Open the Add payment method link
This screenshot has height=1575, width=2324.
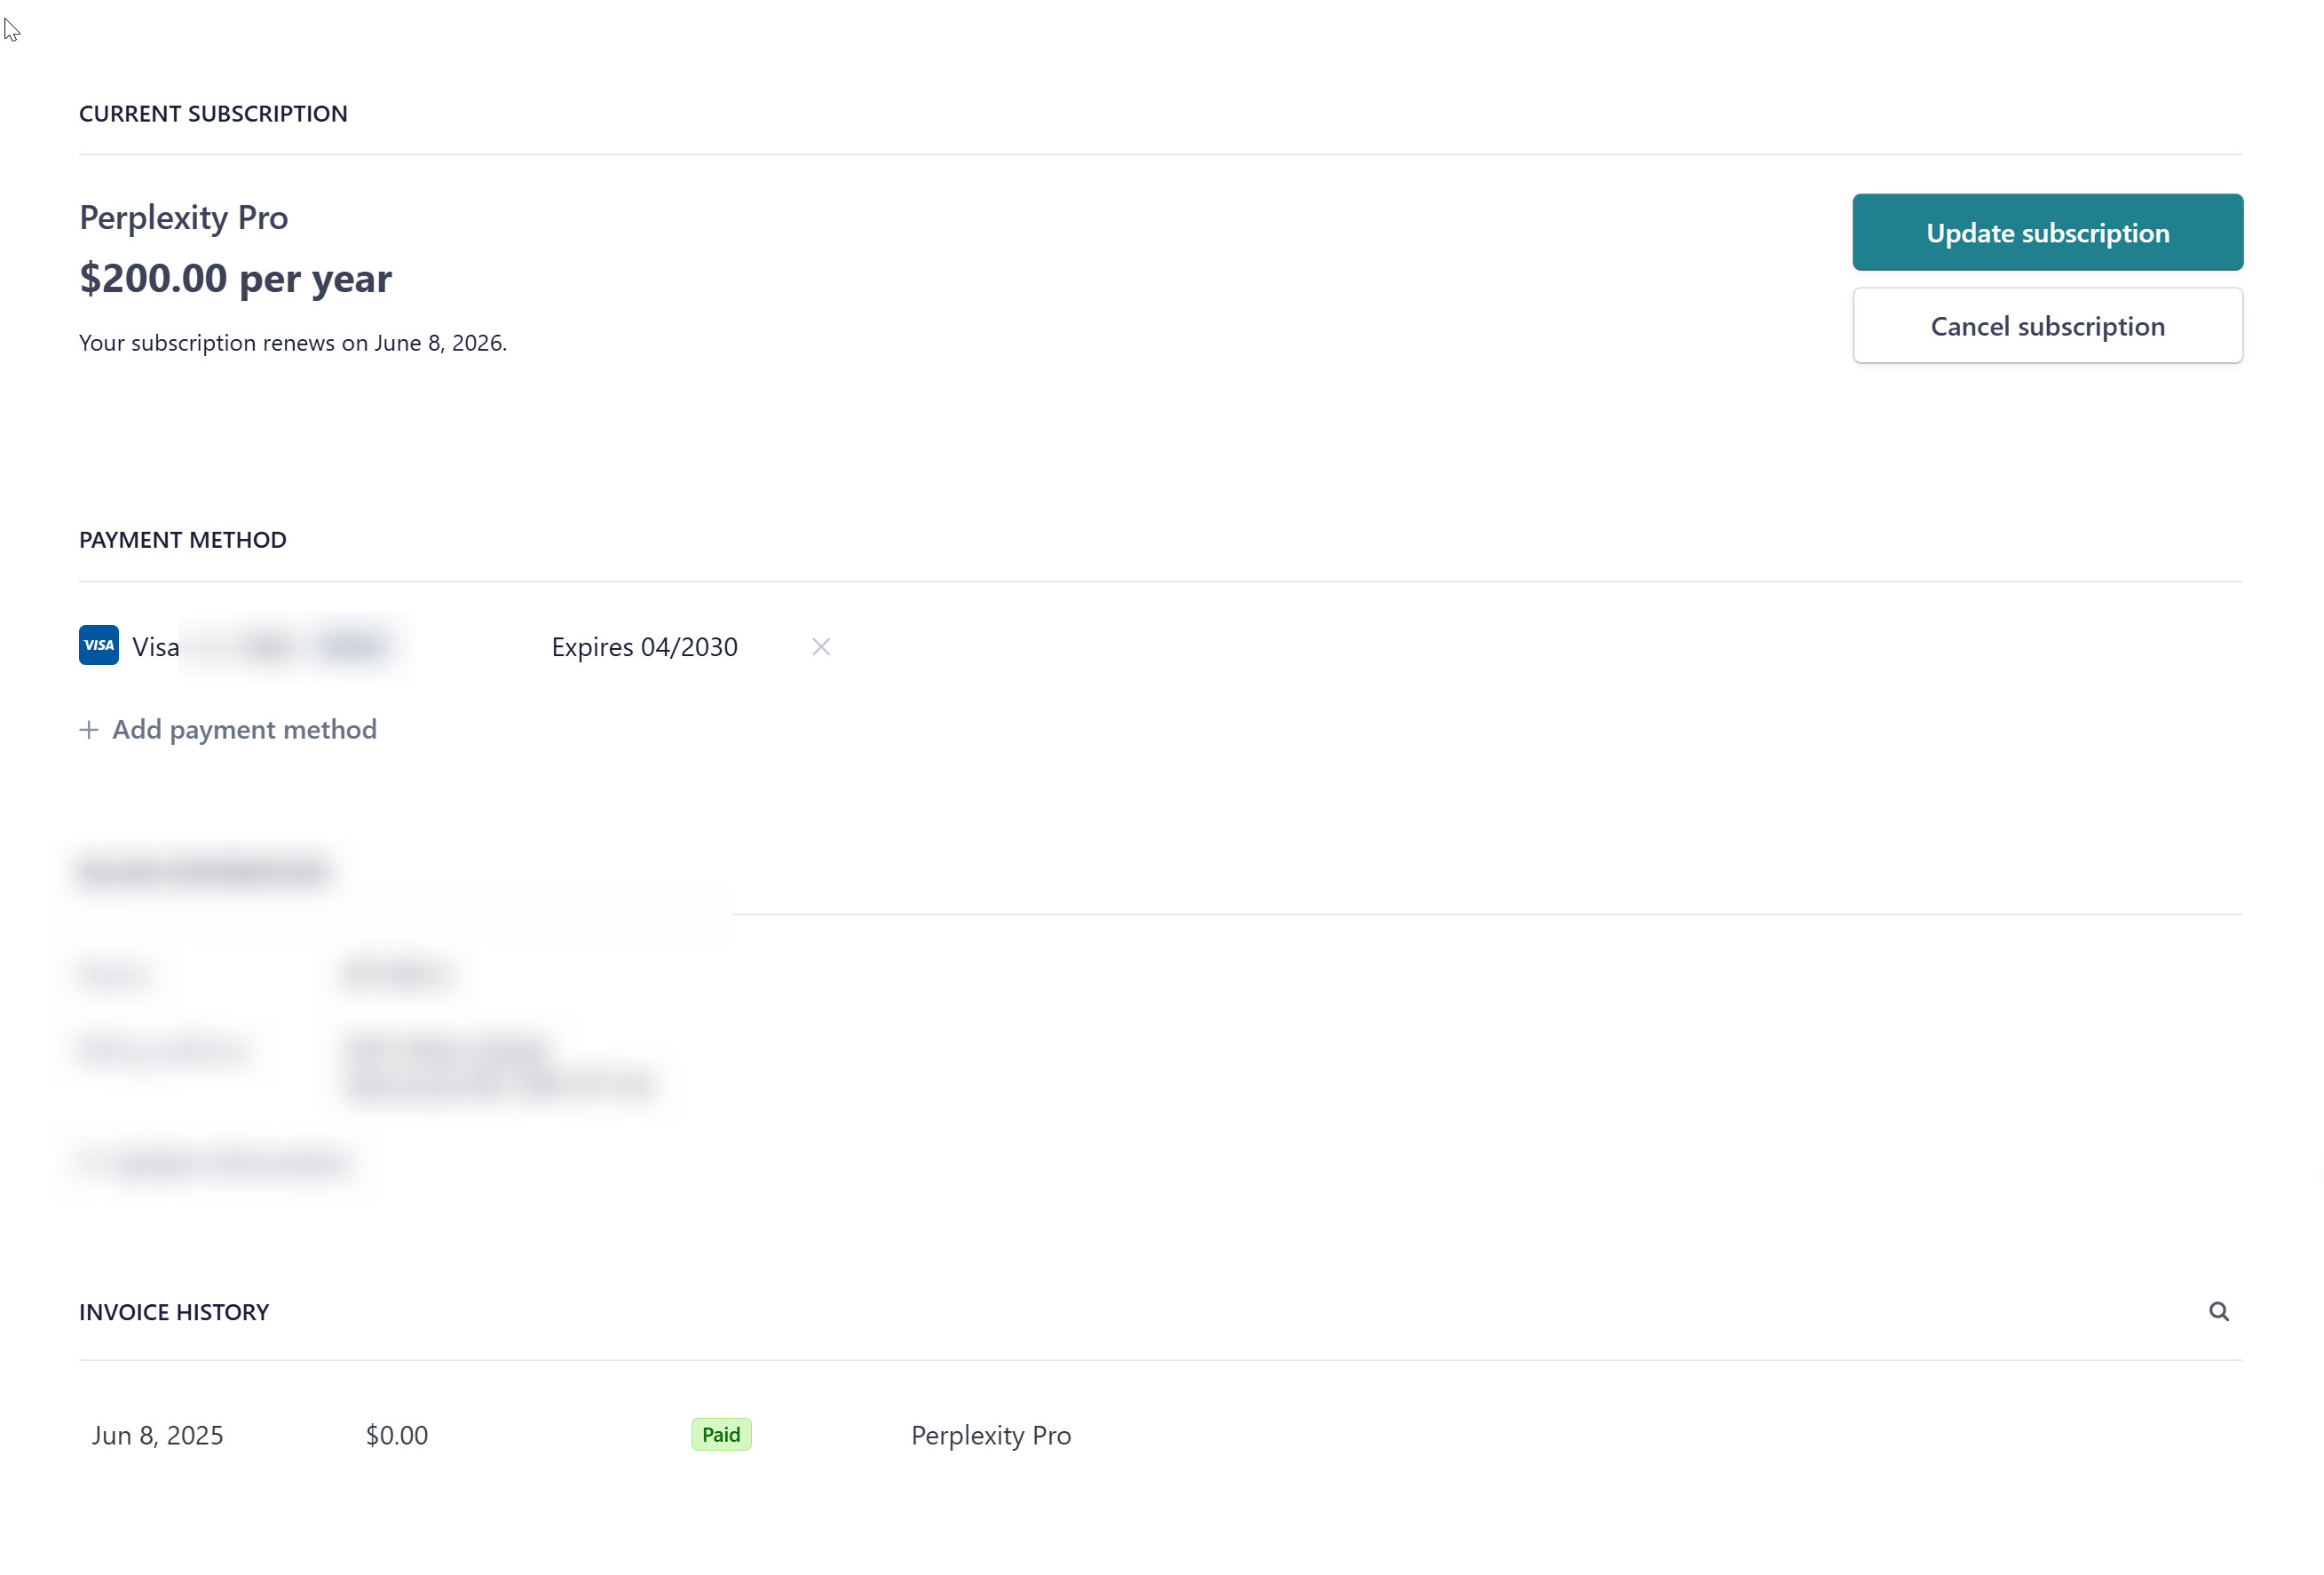[x=244, y=730]
